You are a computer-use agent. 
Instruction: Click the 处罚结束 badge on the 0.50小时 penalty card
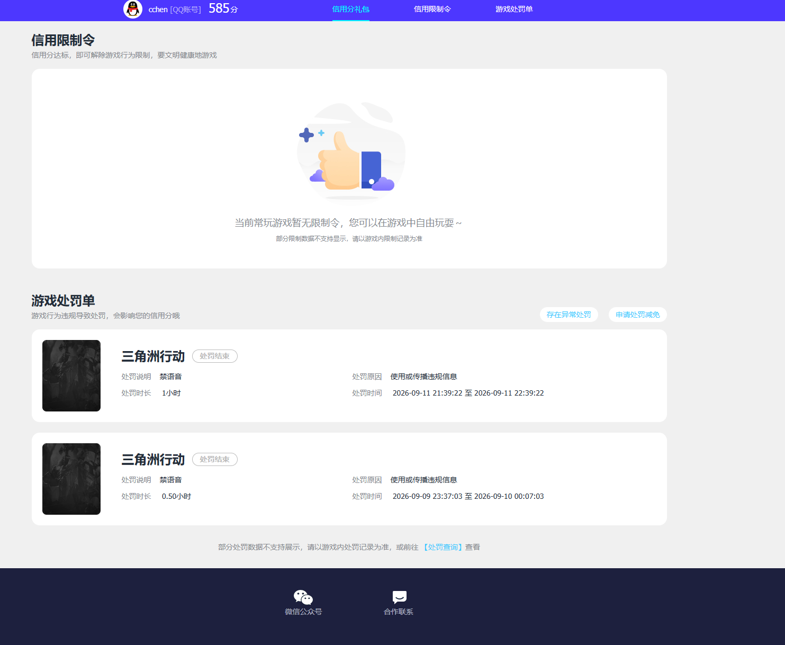coord(214,459)
